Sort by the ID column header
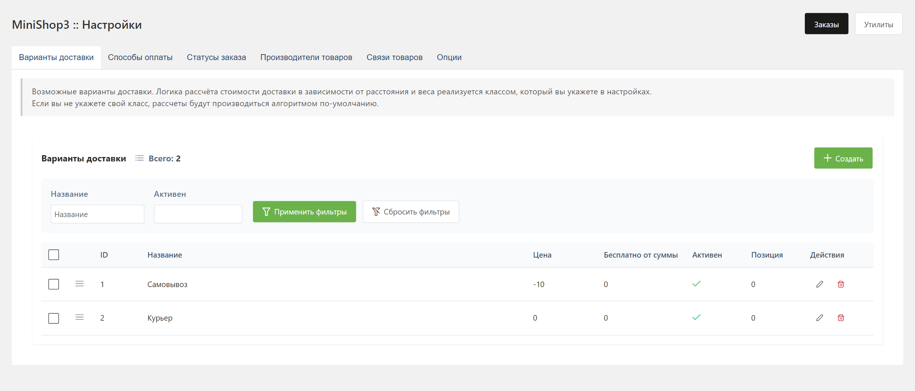Image resolution: width=915 pixels, height=391 pixels. point(104,255)
